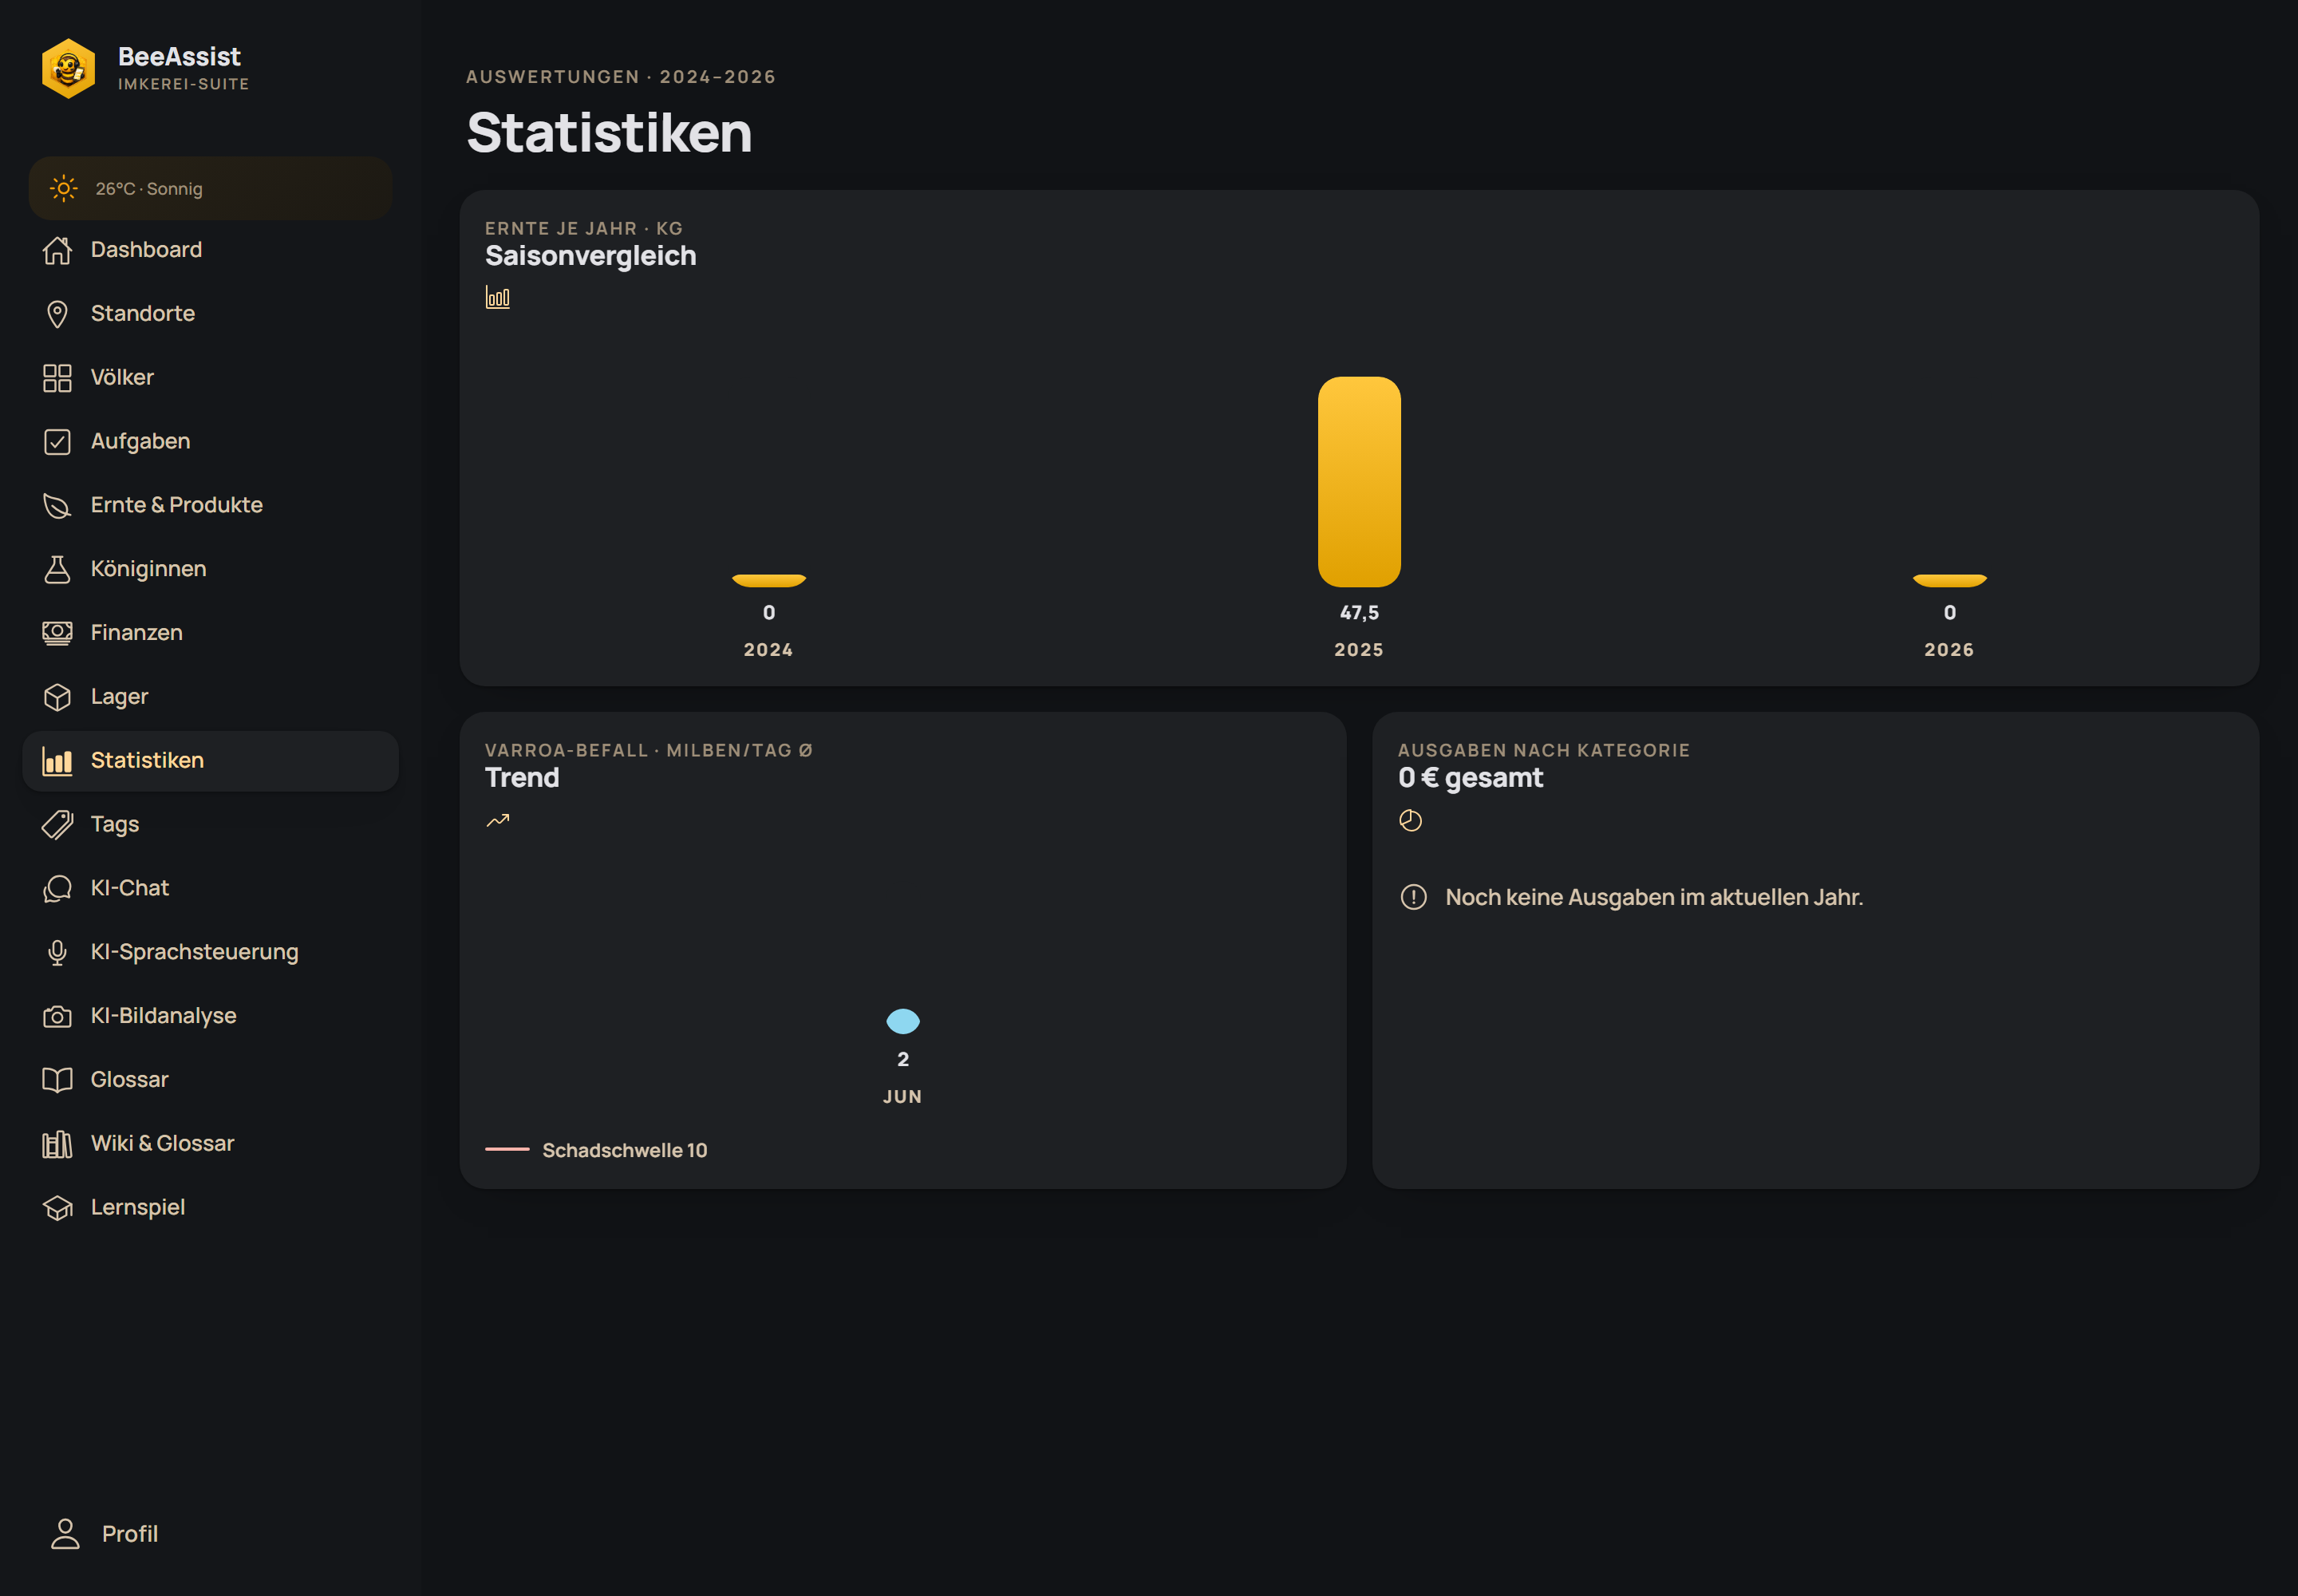2298x1596 pixels.
Task: Click the sun weather icon
Action: [x=63, y=188]
